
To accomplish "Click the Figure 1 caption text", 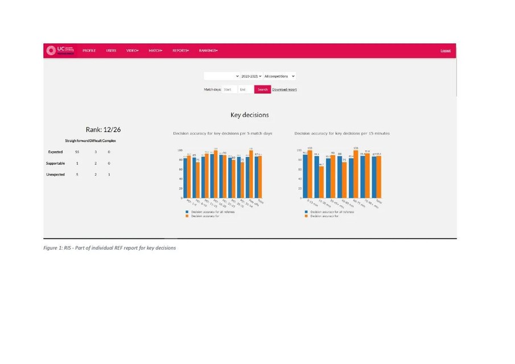I will 109,248.
